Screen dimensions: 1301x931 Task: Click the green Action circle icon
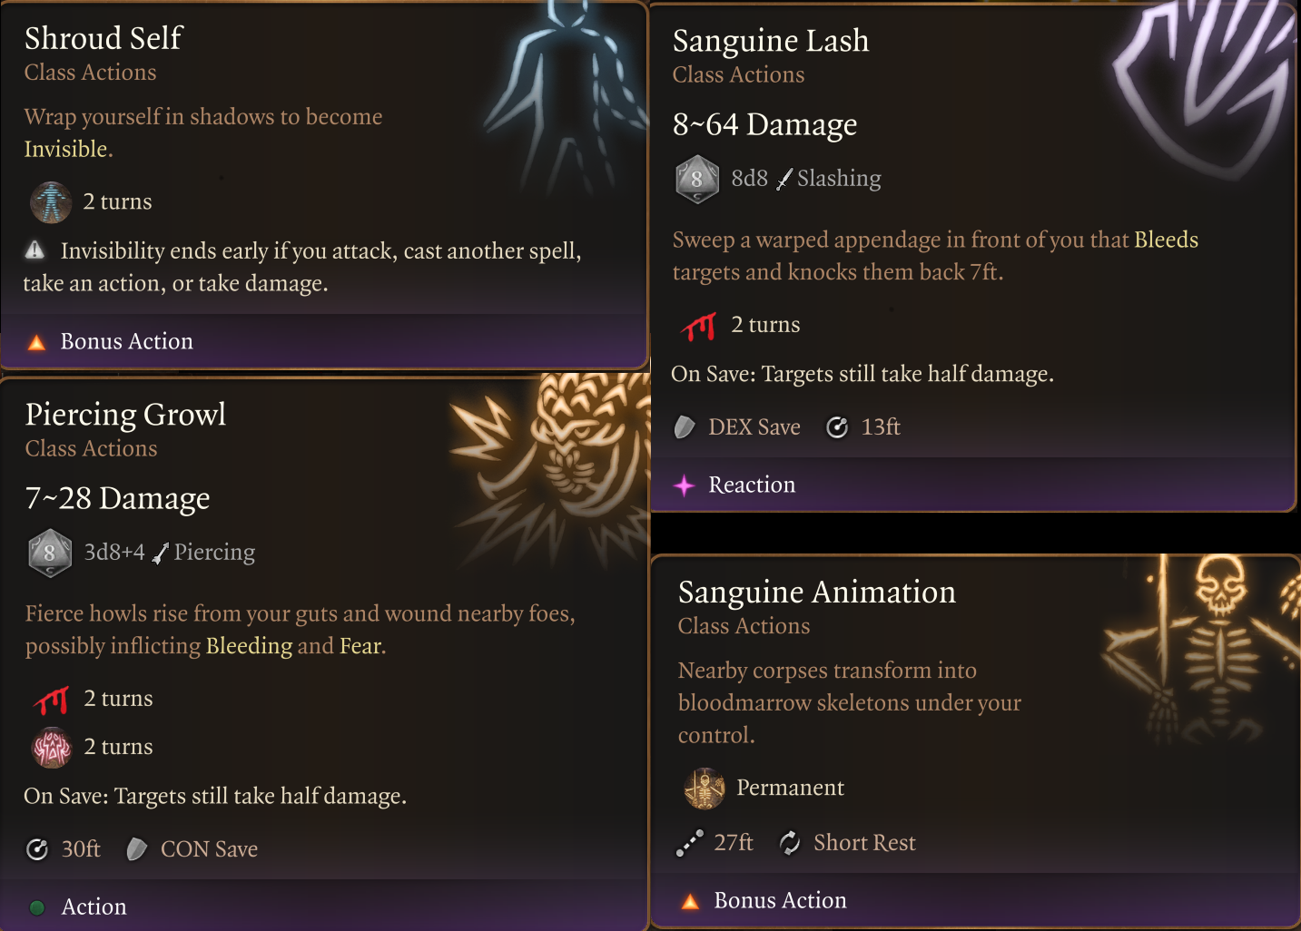tap(37, 907)
